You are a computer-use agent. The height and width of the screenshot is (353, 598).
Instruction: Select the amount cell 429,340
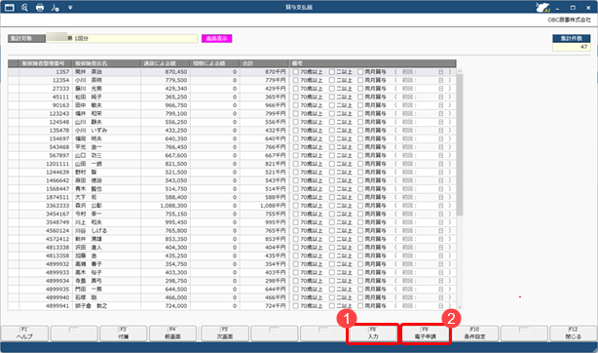click(x=166, y=89)
